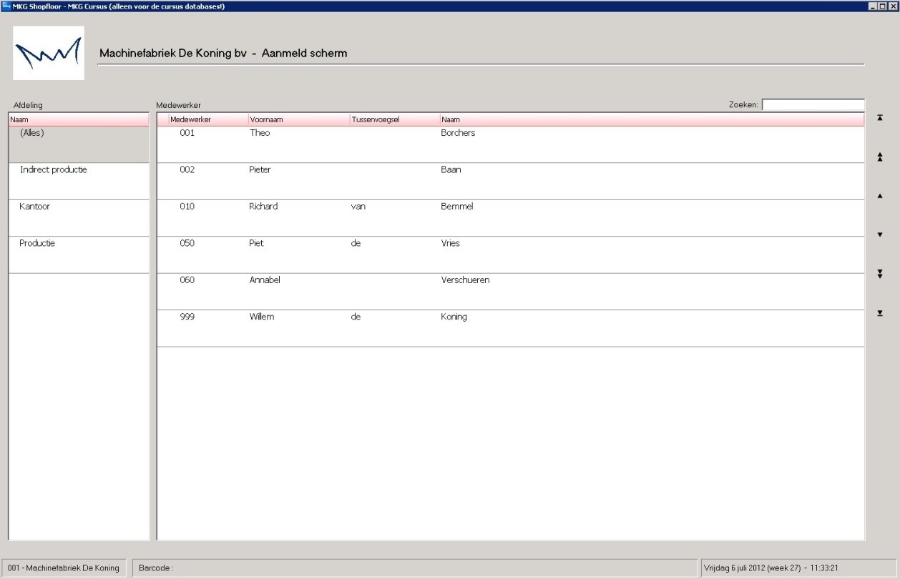Click the Afdeling Naam column header

point(79,120)
